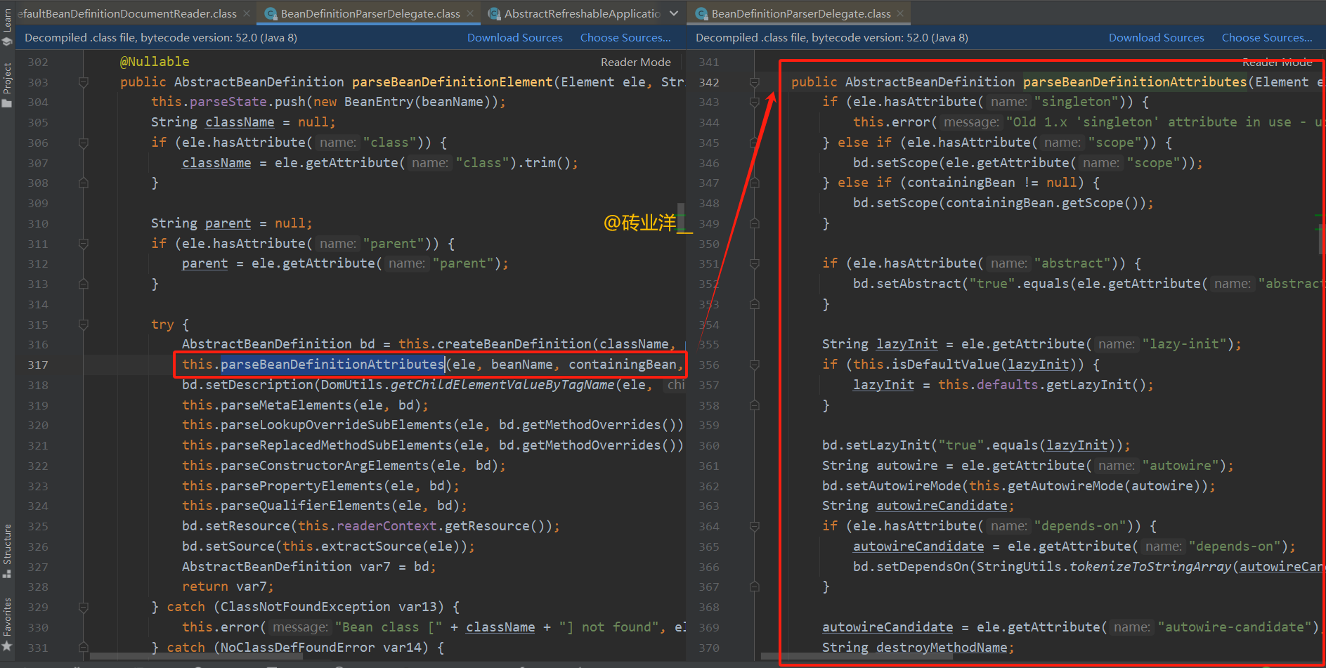Screen dimensions: 1326x668
Task: Collapse method fold at line 303
Action: (84, 82)
